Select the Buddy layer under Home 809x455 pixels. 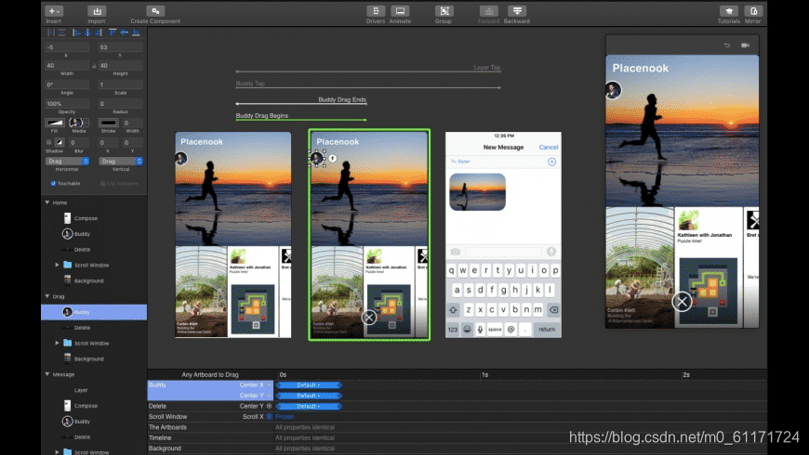click(x=94, y=234)
